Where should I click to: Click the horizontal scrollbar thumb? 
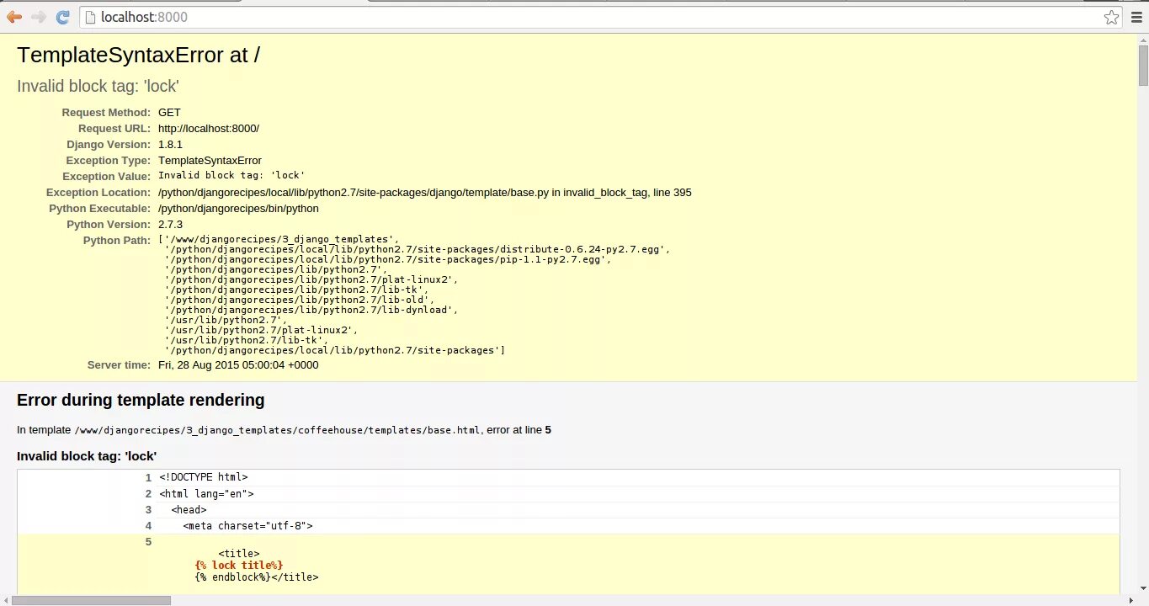91,600
